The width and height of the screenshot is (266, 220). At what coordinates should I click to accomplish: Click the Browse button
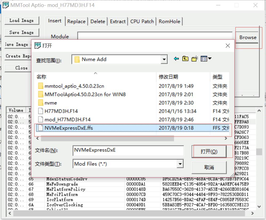coord(248,38)
